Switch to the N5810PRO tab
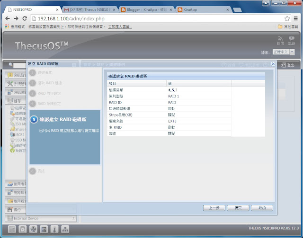The width and height of the screenshot is (303, 238). pyautogui.click(x=32, y=9)
